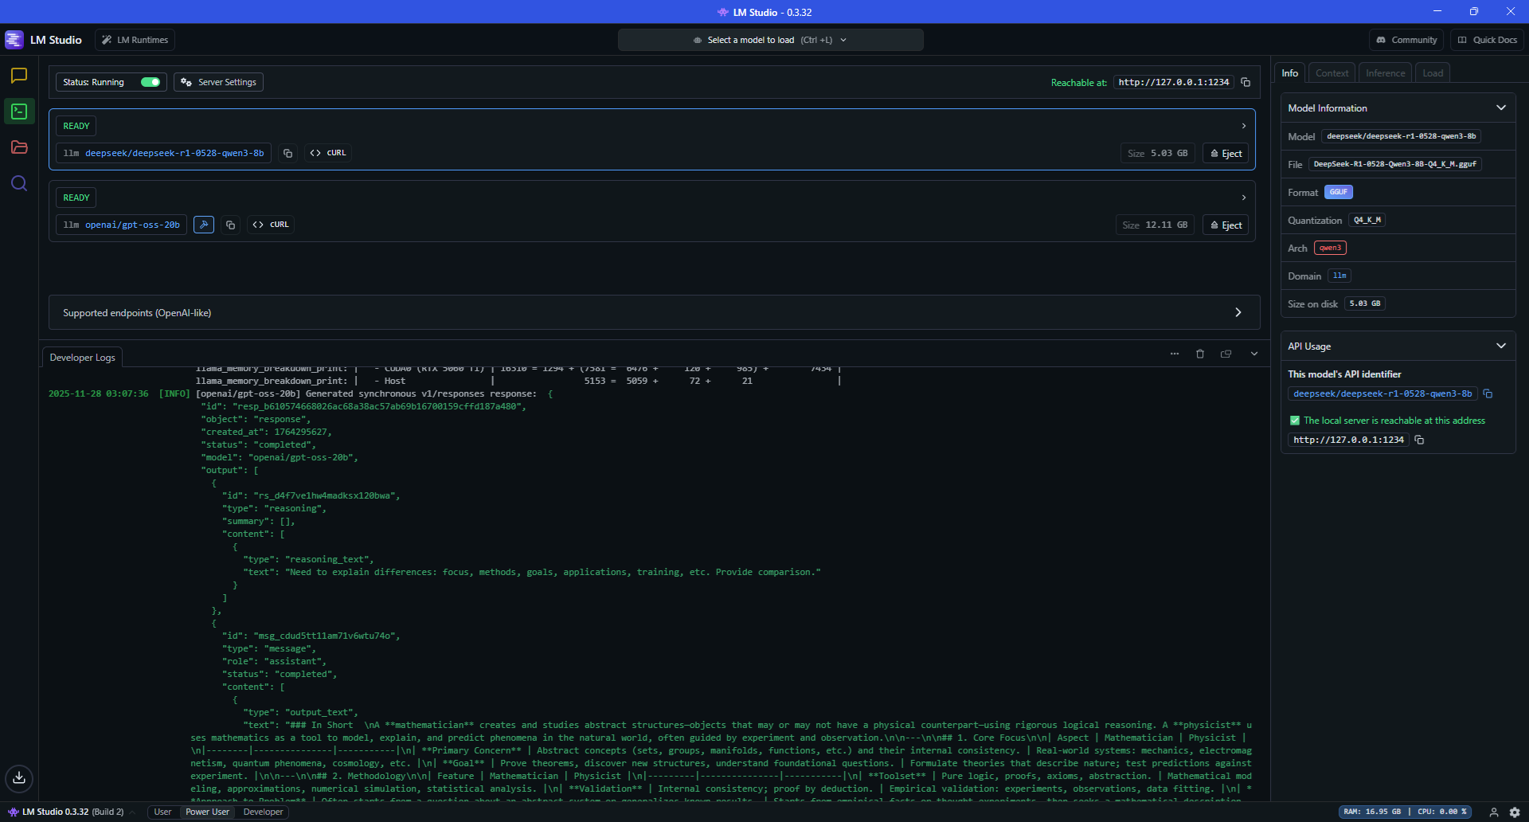
Task: Switch to the Context tab
Action: [1332, 72]
